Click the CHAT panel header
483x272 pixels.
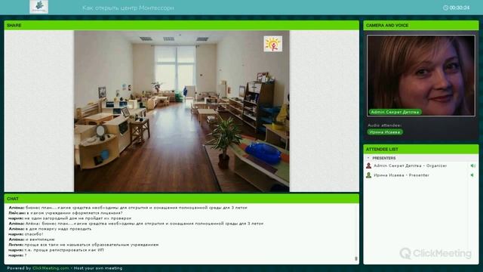[x=181, y=199]
